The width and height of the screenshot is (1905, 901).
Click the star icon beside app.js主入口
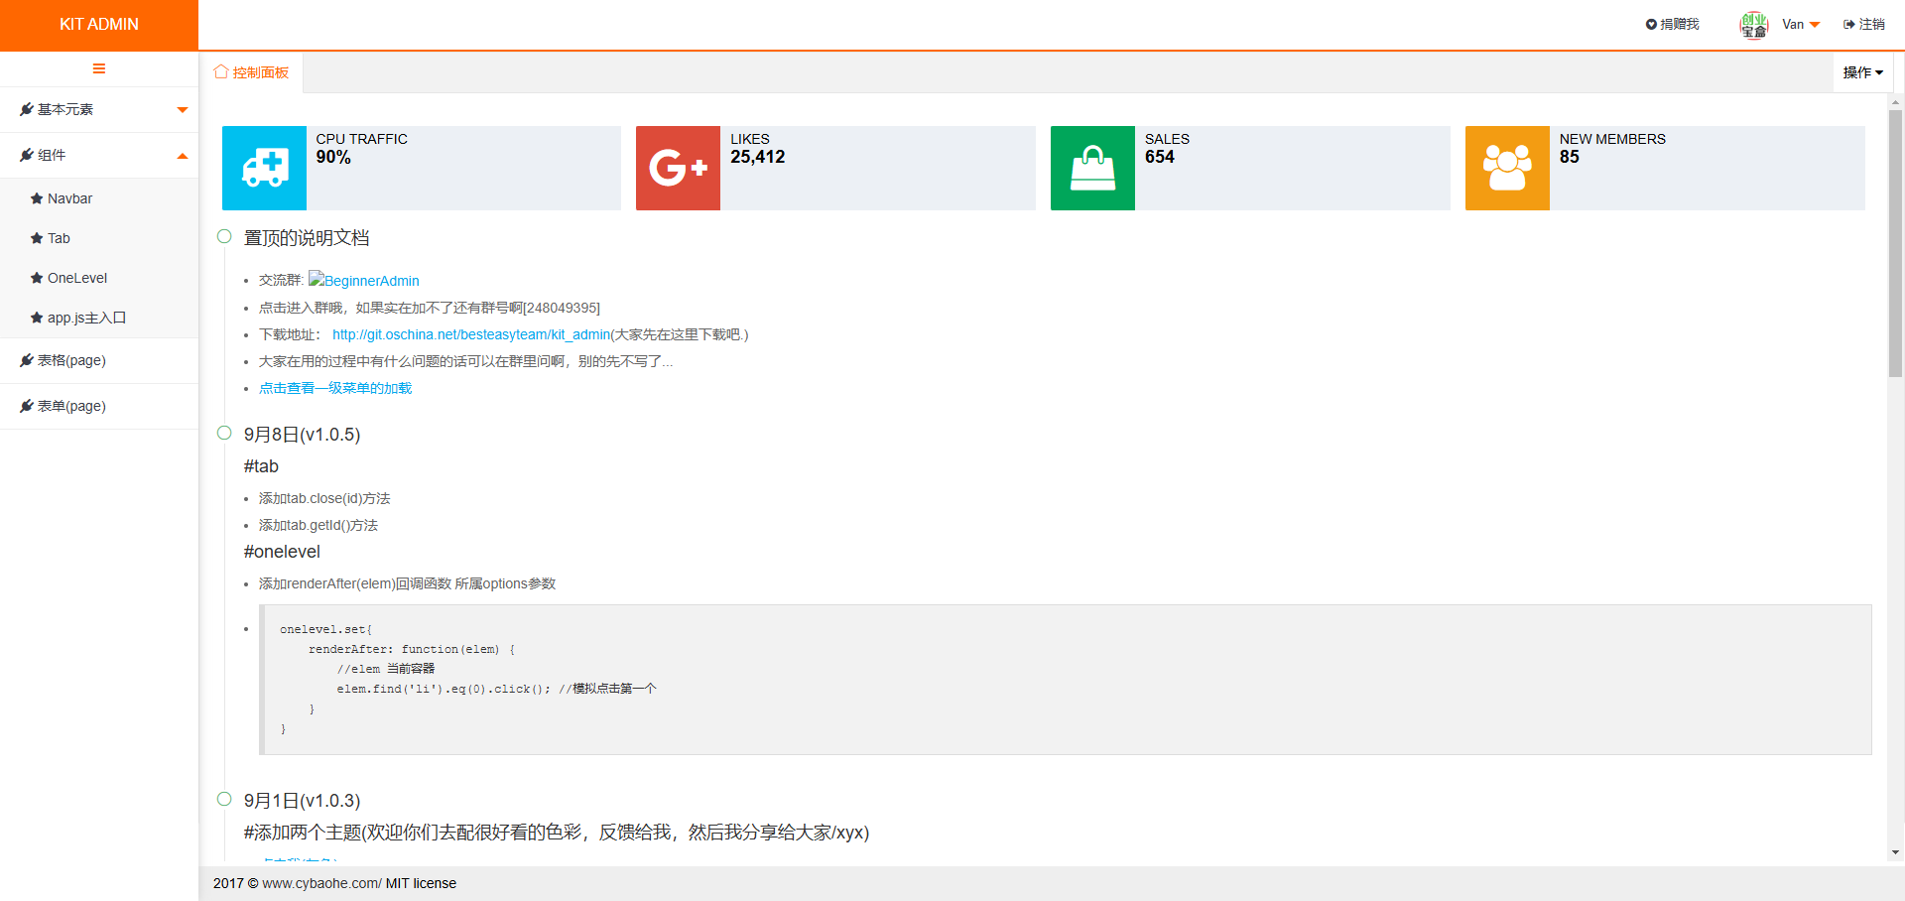[x=37, y=318]
